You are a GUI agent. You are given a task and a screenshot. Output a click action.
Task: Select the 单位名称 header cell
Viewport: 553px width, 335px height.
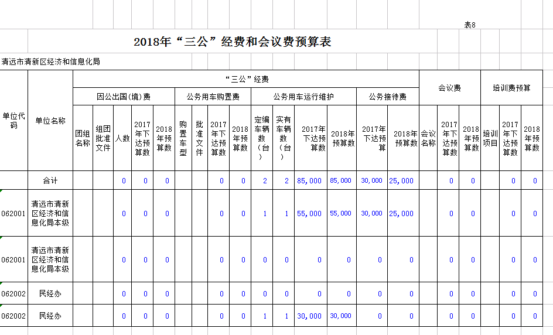pyautogui.click(x=50, y=121)
